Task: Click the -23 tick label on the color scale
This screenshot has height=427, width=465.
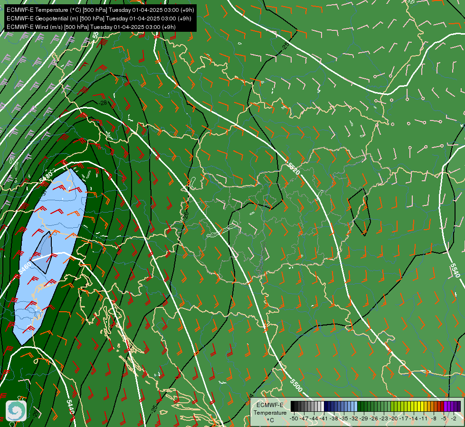Action: [384, 418]
